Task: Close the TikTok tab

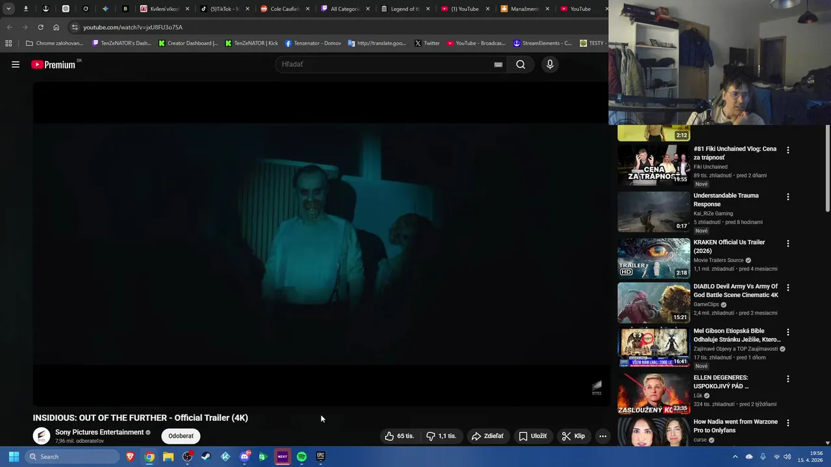Action: point(247,9)
